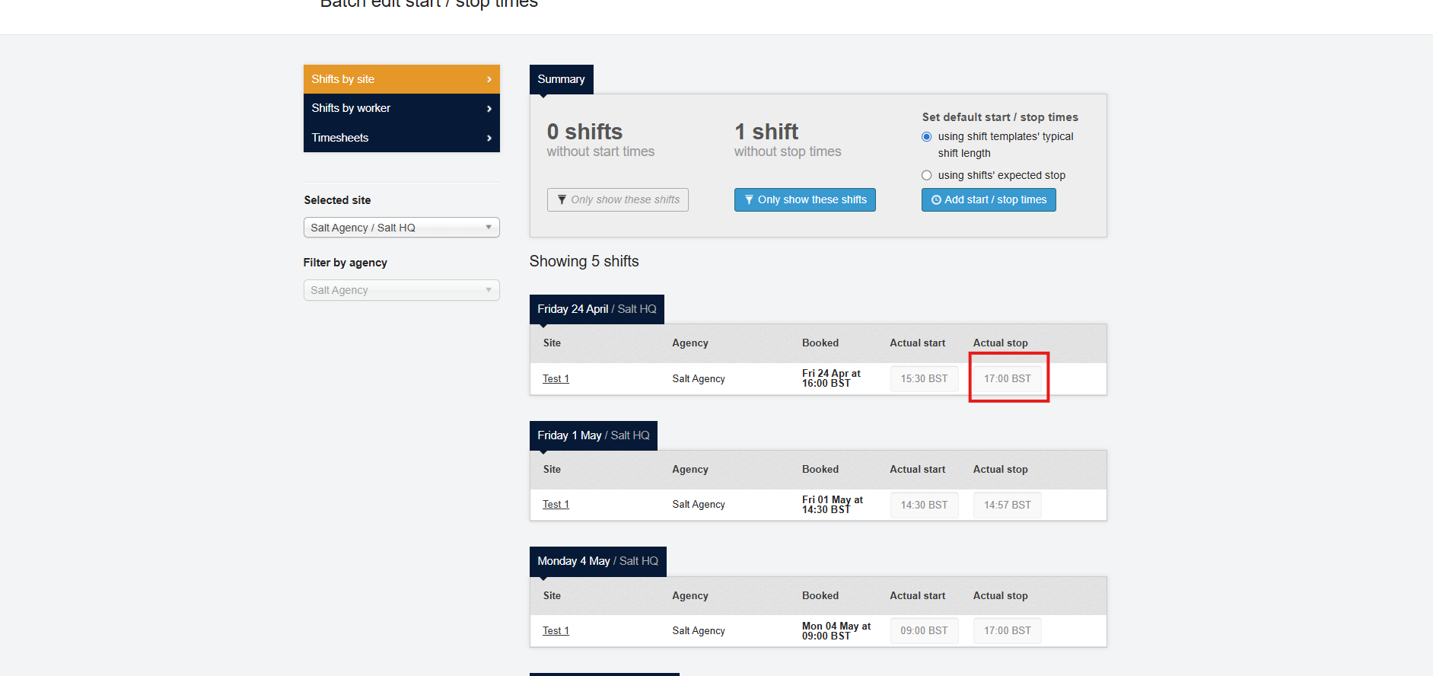Viewport: 1433px width, 676px height.
Task: Open the Timesheets menu item
Action: 401,138
